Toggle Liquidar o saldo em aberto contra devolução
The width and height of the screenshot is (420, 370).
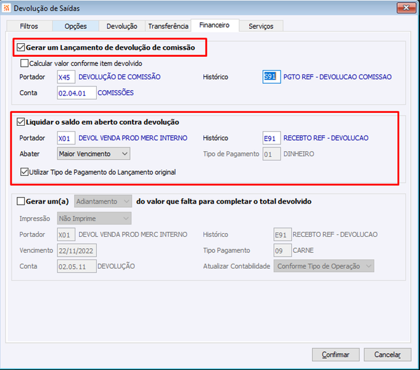pyautogui.click(x=21, y=122)
